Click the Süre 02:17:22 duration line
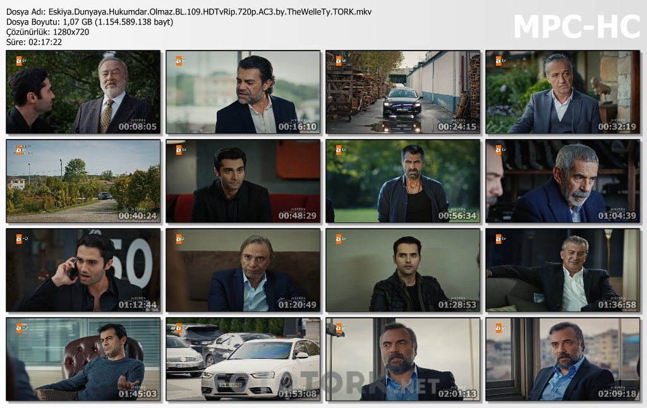The height and width of the screenshot is (408, 647). [34, 42]
